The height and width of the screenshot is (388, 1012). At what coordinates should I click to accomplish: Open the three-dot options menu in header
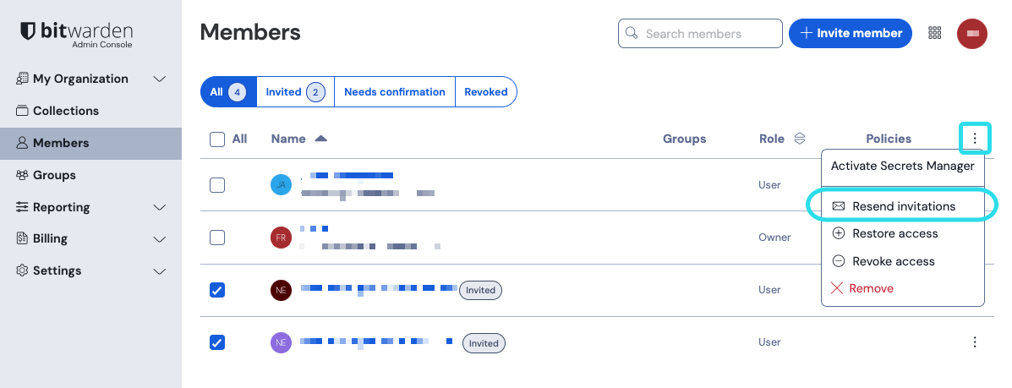(975, 138)
